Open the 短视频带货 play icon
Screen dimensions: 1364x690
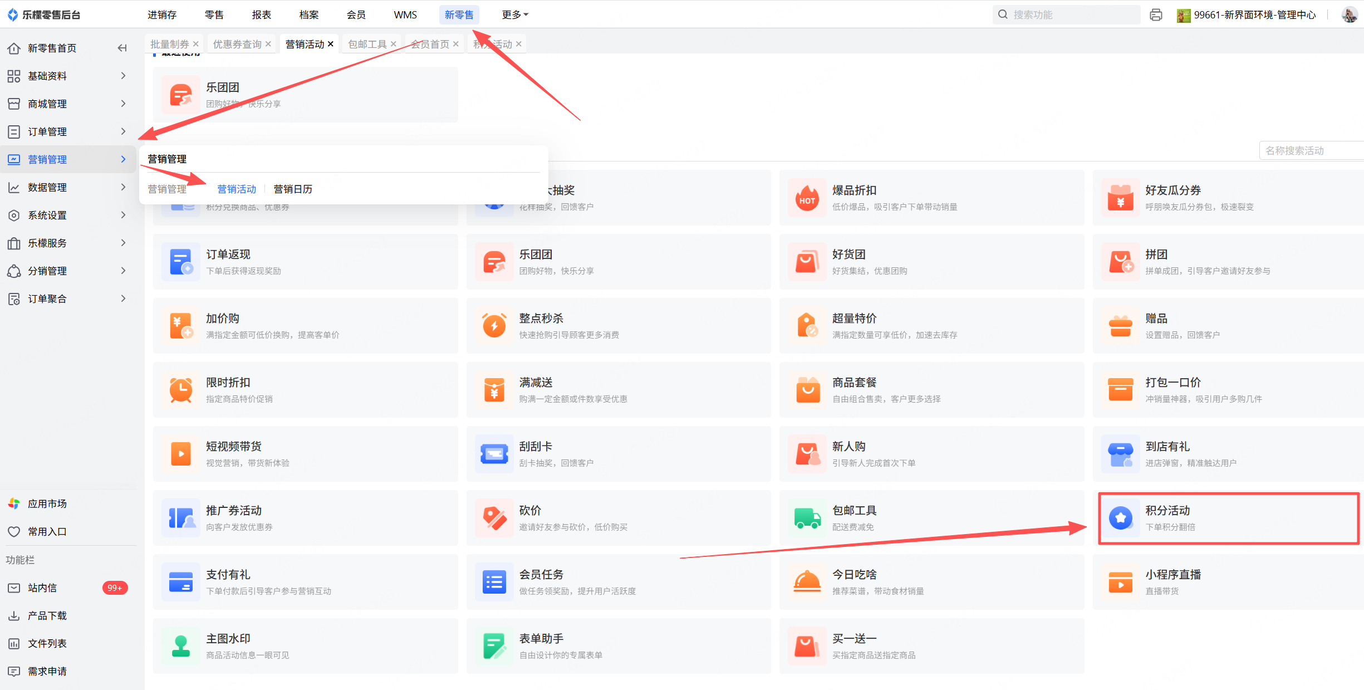pyautogui.click(x=181, y=454)
